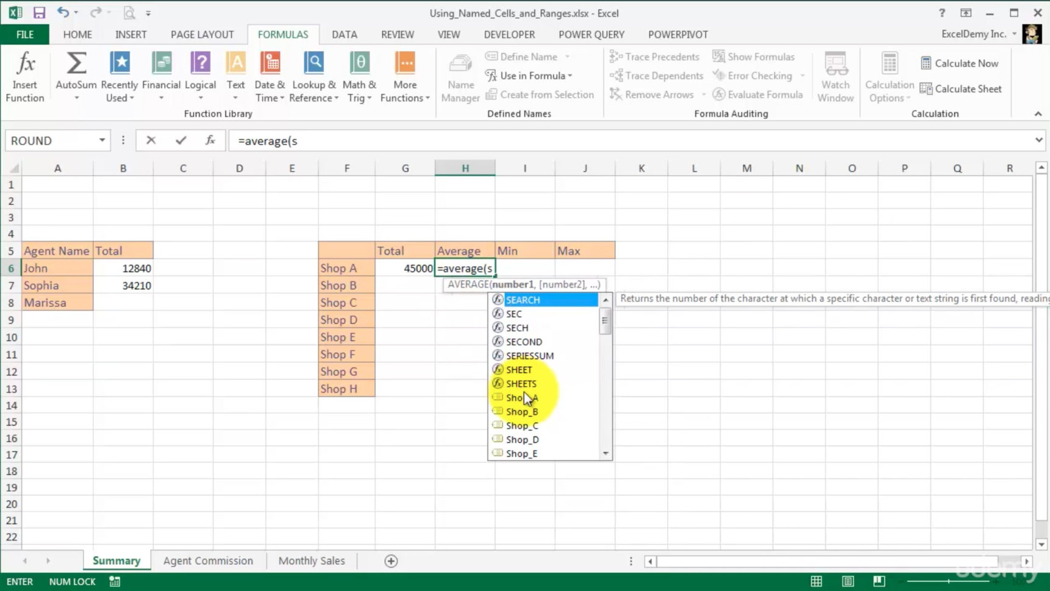Open the Agent Commission sheet tab
Image resolution: width=1050 pixels, height=591 pixels.
pyautogui.click(x=208, y=561)
